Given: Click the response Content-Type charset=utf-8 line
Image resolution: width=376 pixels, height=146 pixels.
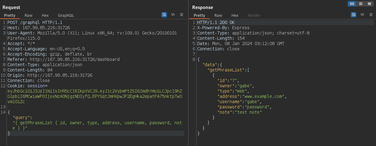Looking at the screenshot, I should coord(253,33).
